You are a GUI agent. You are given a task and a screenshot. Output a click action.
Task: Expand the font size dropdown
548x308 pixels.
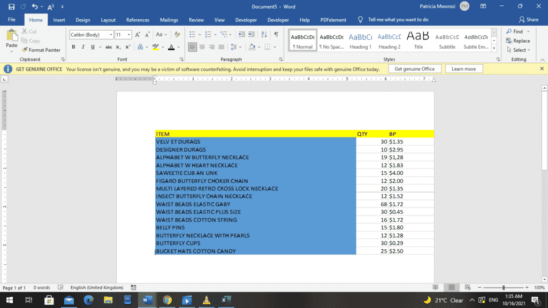coord(128,34)
